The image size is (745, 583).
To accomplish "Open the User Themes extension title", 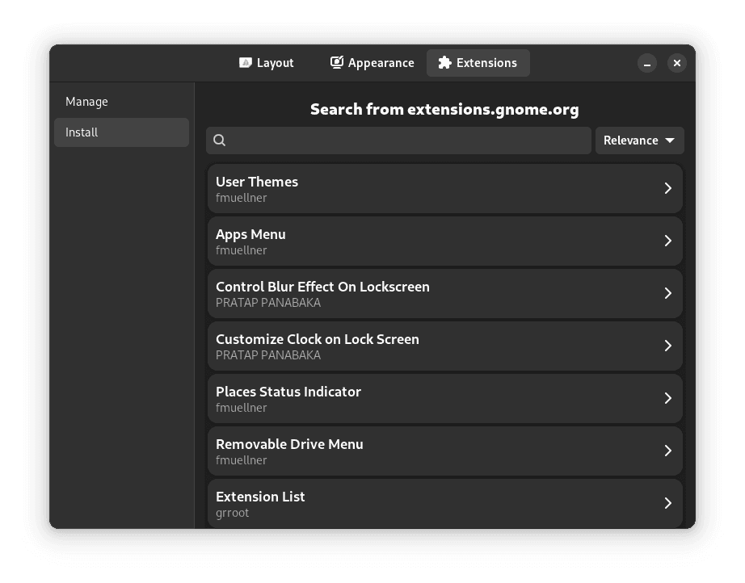I will (x=257, y=182).
